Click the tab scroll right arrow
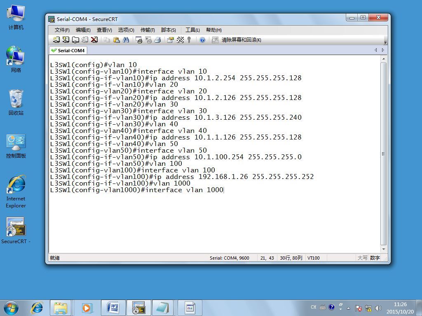The width and height of the screenshot is (422, 316). pyautogui.click(x=383, y=50)
